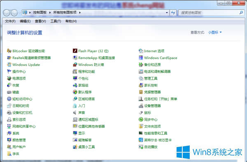Open the 操作中心 flag icon

click(9, 72)
